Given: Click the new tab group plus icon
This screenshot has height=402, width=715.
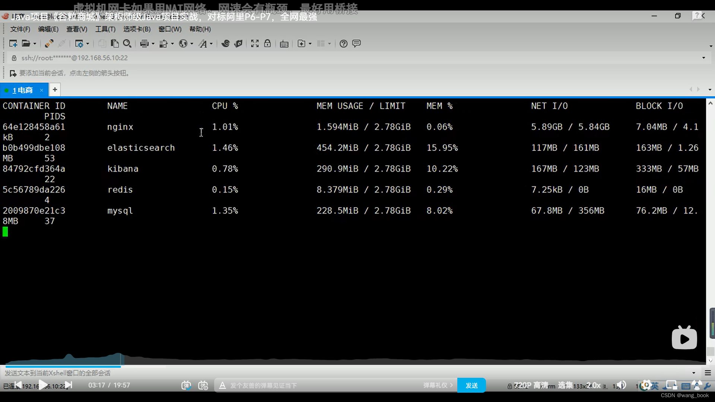Looking at the screenshot, I should (x=301, y=44).
